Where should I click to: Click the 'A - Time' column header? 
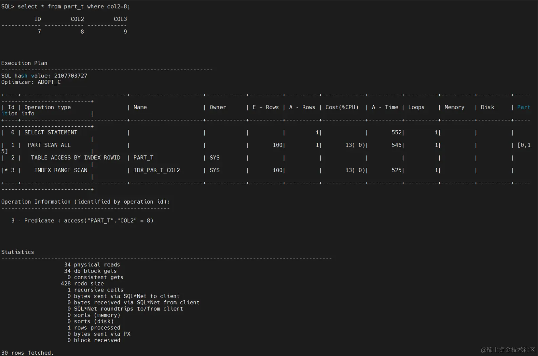click(x=385, y=107)
